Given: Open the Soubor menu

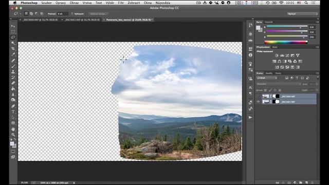Looking at the screenshot, I should tap(46, 3).
